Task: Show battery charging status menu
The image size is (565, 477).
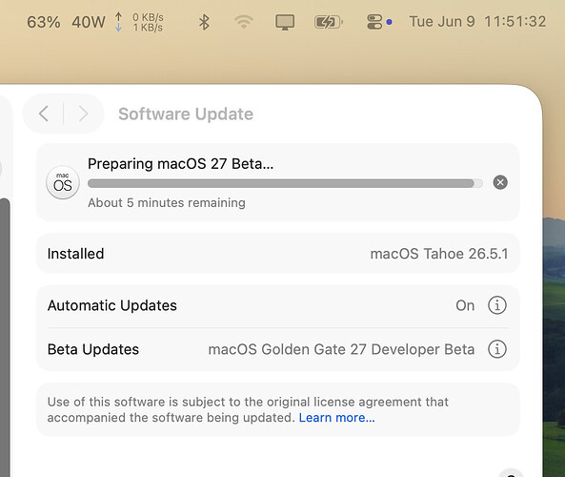Action: point(329,22)
